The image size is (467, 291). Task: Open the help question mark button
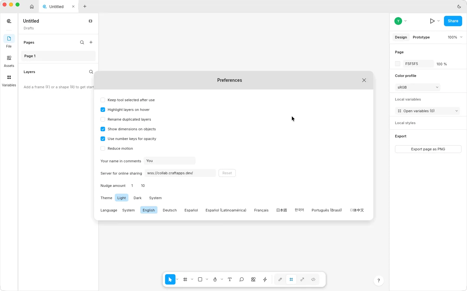click(x=379, y=280)
